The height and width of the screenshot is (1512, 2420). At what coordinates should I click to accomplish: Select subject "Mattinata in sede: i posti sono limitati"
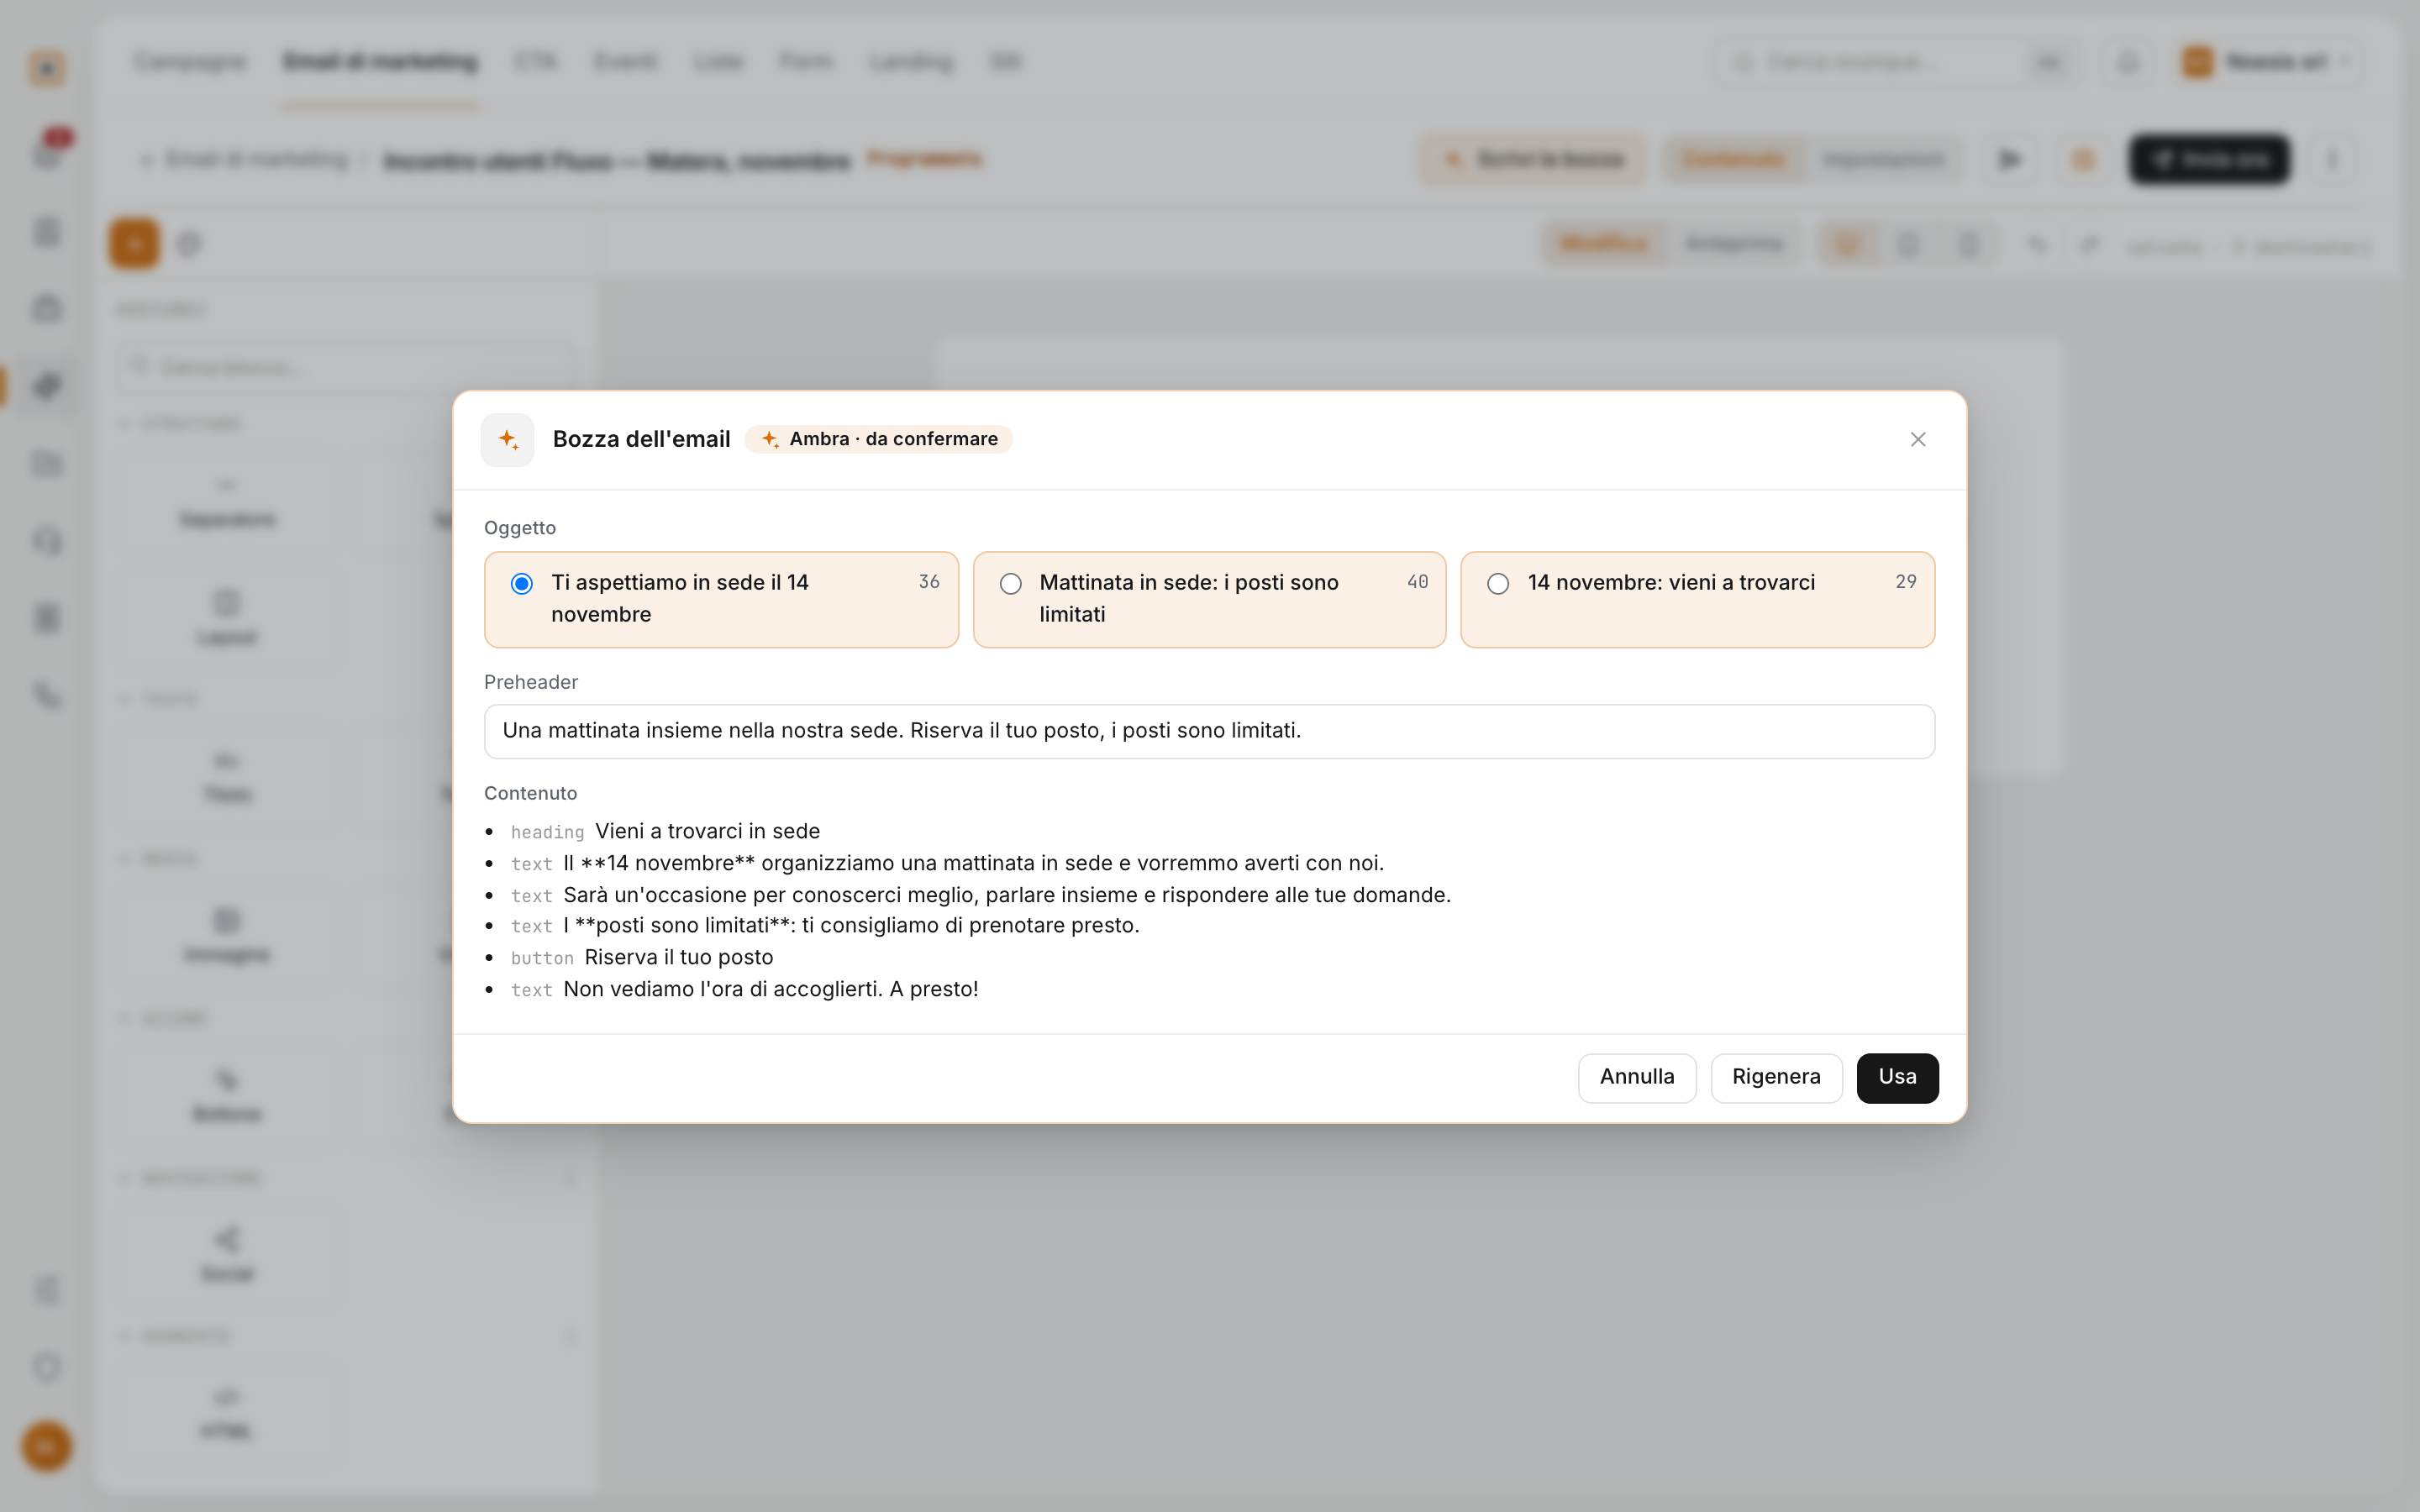point(1209,599)
